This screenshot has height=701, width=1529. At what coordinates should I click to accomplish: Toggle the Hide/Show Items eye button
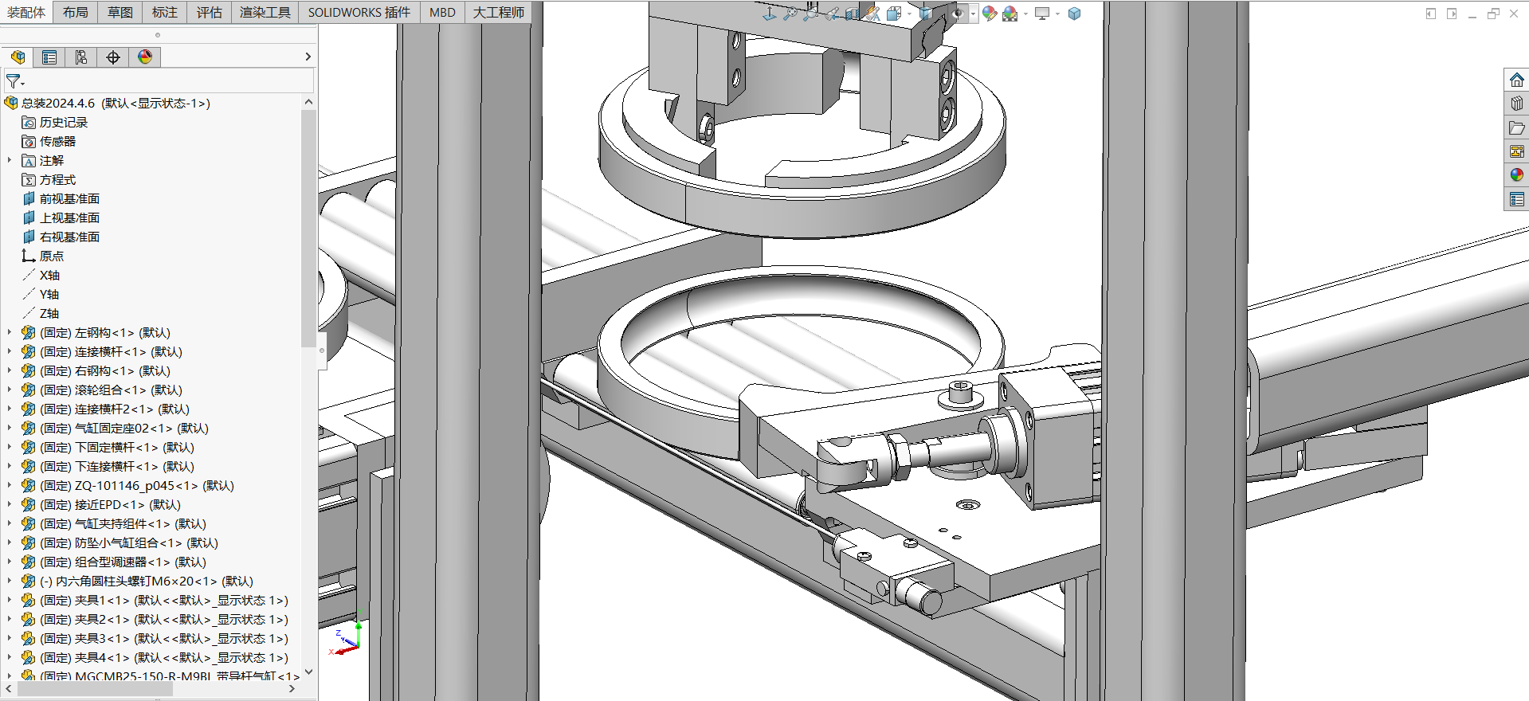(x=959, y=14)
